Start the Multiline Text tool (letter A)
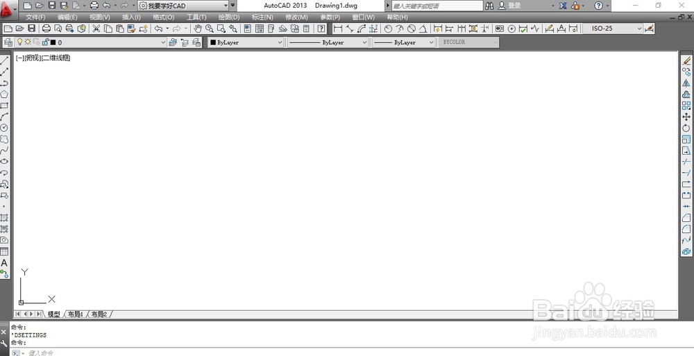 4,263
